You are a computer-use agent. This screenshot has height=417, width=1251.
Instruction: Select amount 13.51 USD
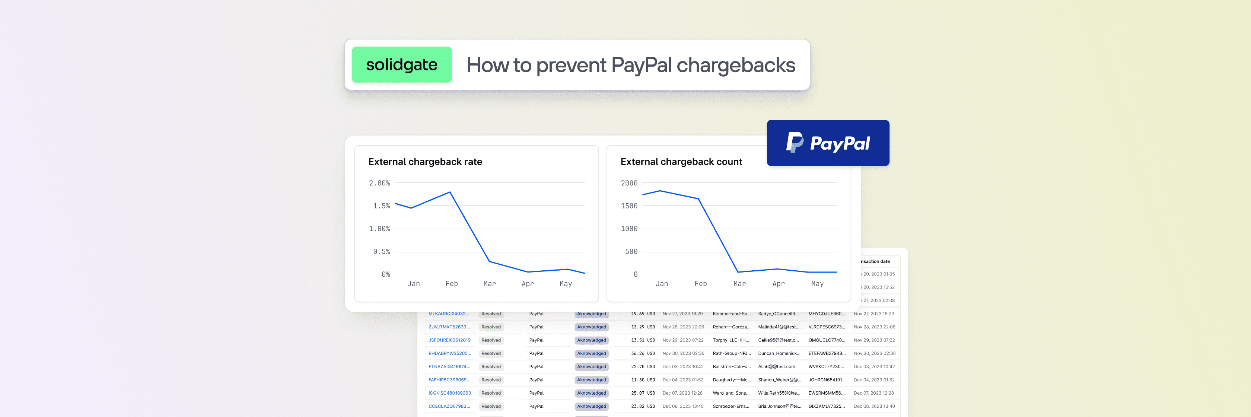pyautogui.click(x=643, y=340)
